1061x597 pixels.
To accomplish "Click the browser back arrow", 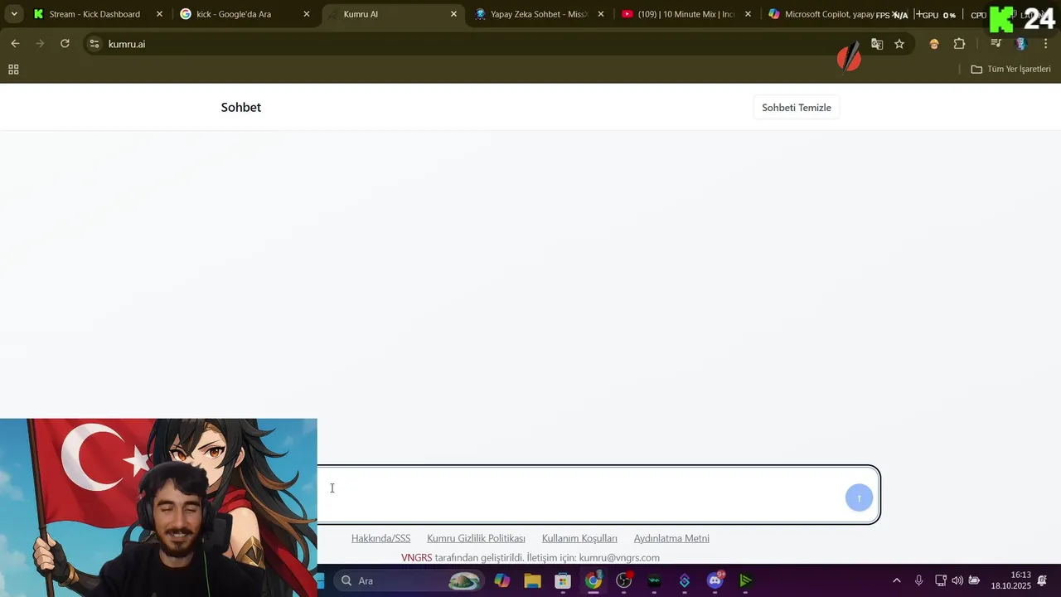I will [x=15, y=44].
